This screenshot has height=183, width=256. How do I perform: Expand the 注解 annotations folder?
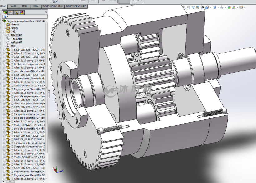[4, 32]
